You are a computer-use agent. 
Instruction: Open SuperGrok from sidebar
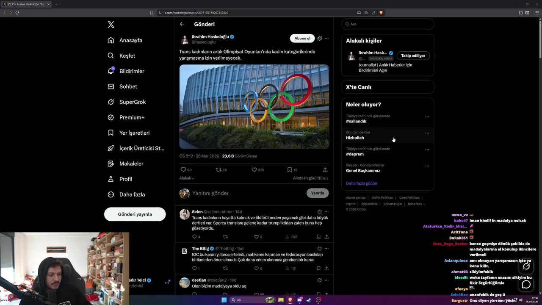tap(127, 102)
